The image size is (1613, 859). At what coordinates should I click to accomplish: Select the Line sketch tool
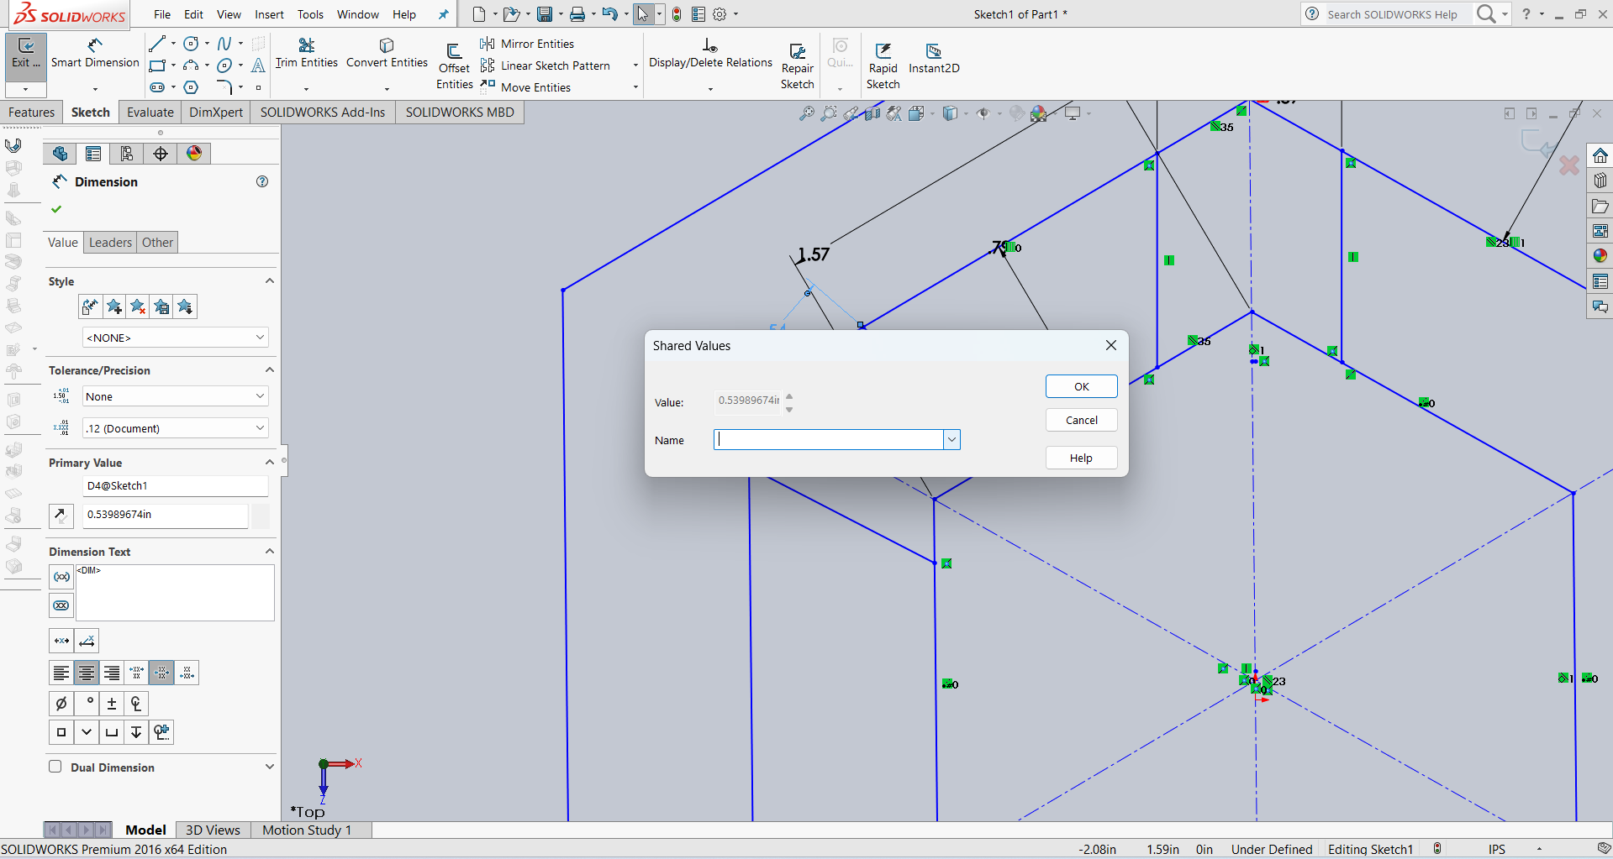click(157, 43)
